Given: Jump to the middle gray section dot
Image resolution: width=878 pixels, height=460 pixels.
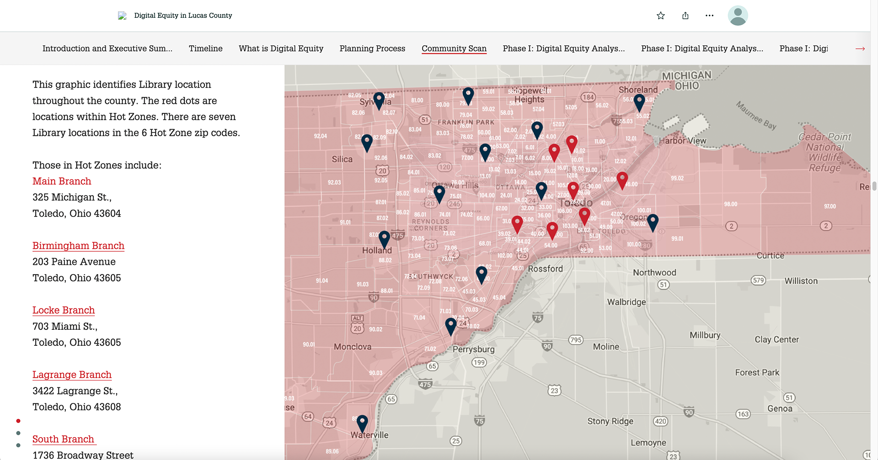Looking at the screenshot, I should [18, 433].
